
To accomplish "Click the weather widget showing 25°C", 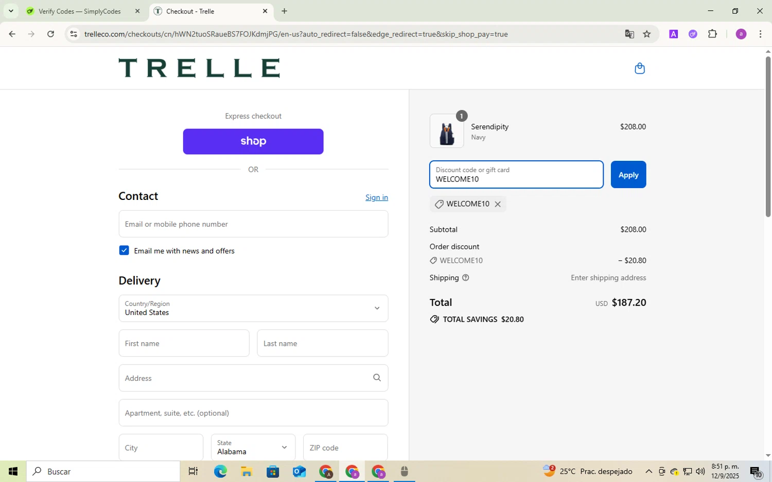I will (587, 471).
